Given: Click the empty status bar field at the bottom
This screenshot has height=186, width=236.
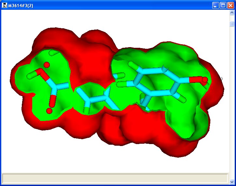Looking at the screenshot, I should click(x=115, y=178).
